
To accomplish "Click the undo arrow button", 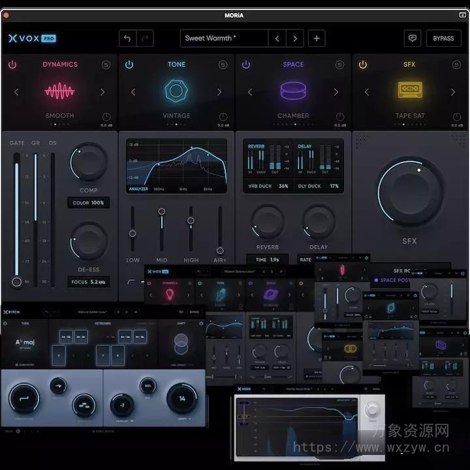I will point(127,39).
